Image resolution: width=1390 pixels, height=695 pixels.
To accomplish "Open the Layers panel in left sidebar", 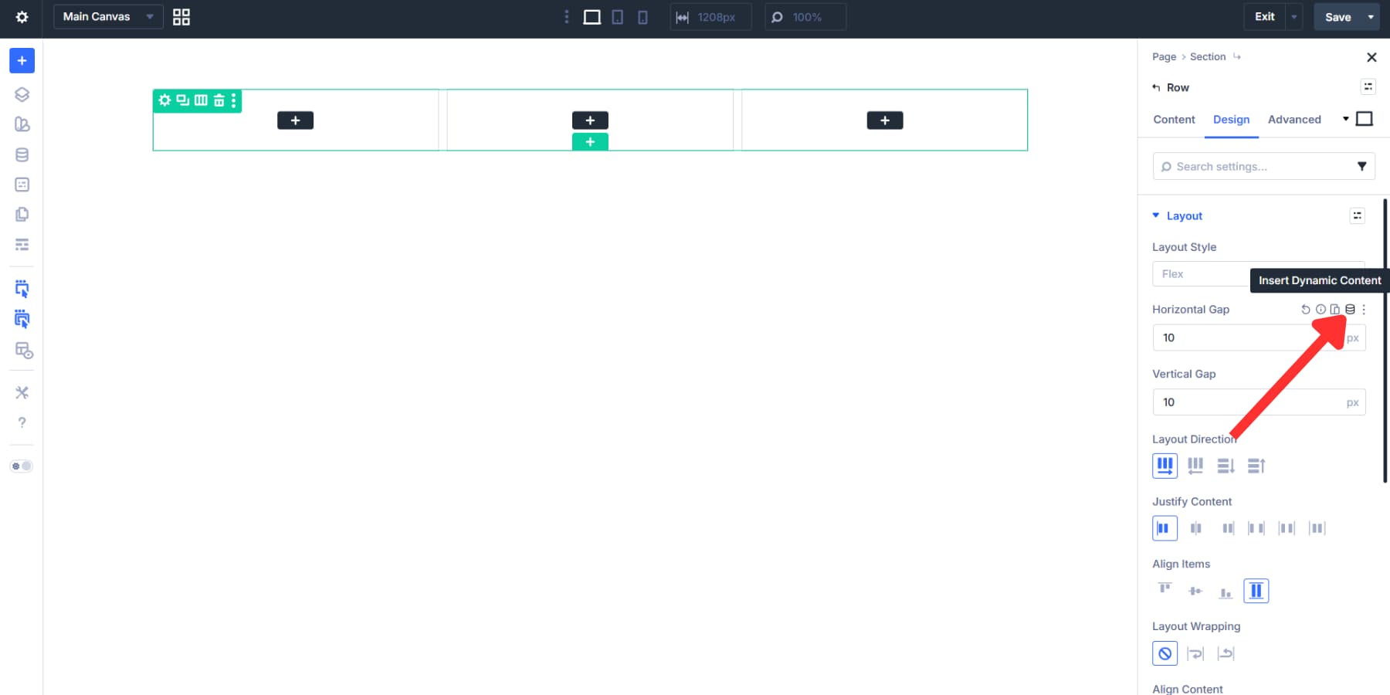I will coord(22,94).
